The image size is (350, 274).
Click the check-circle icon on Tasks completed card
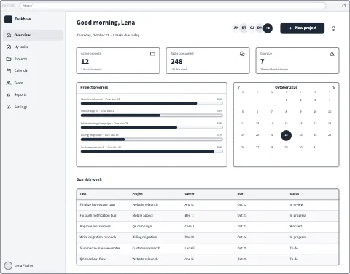242,54
